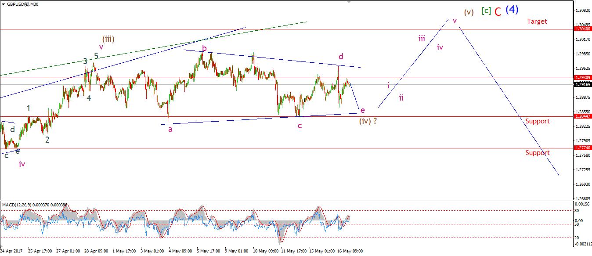Image resolution: width=592 pixels, height=256 pixels.
Task: Click the magenta 'e' label at projected low
Action: click(x=362, y=110)
